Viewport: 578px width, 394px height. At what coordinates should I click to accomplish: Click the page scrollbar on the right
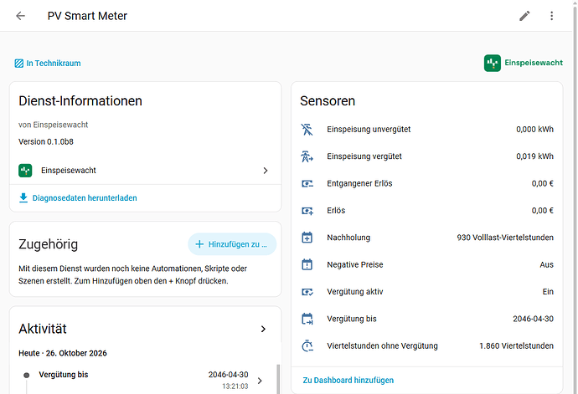[x=575, y=197]
